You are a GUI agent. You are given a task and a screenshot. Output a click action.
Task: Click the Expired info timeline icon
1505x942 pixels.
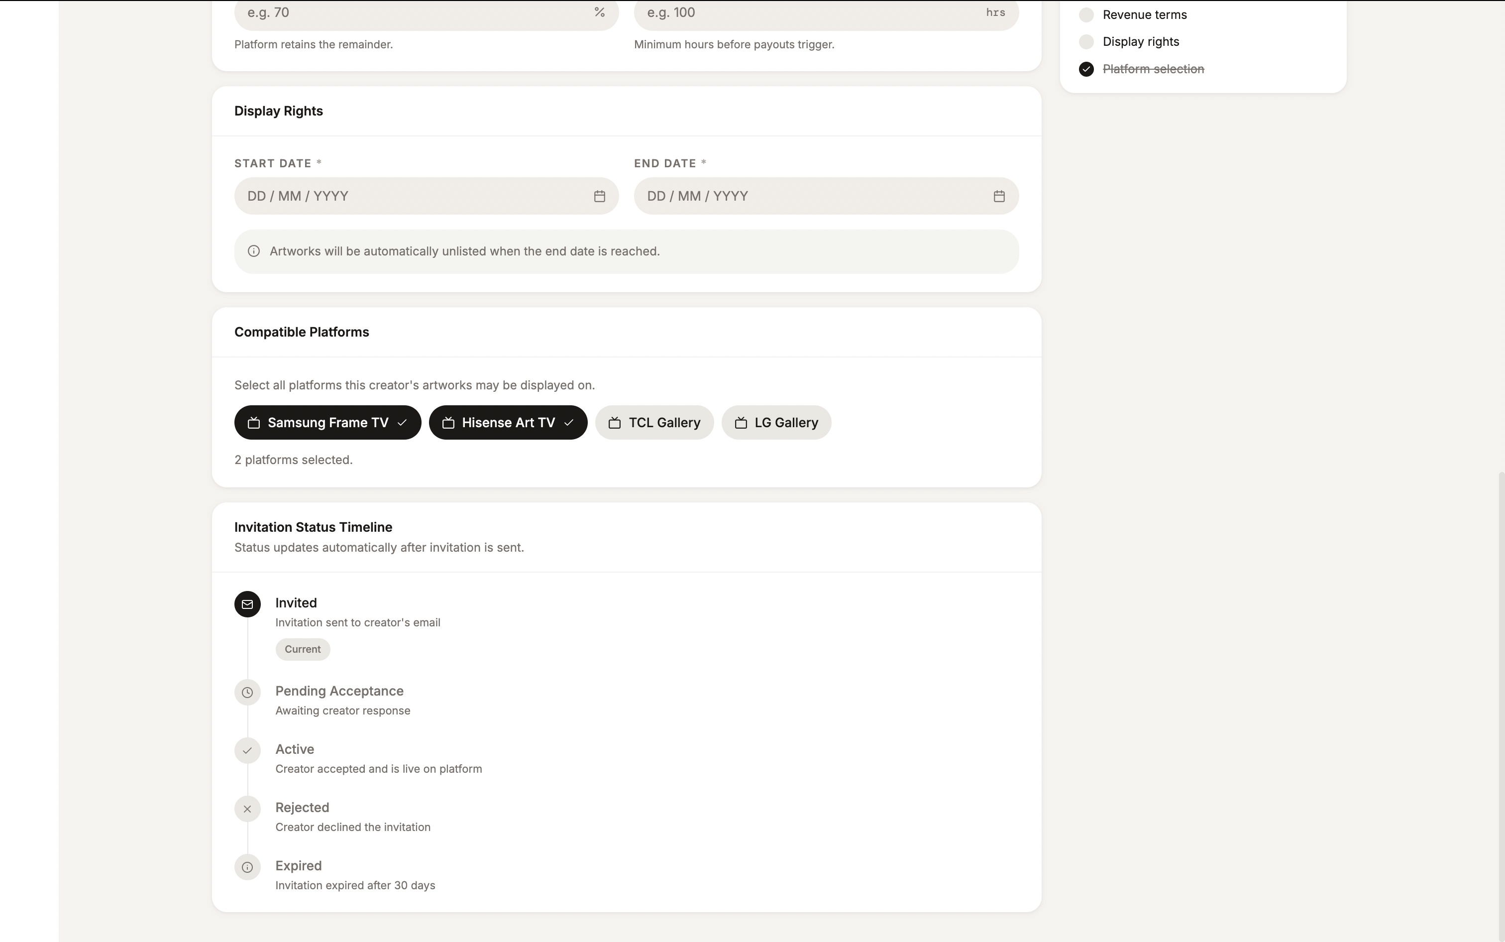pyautogui.click(x=247, y=867)
